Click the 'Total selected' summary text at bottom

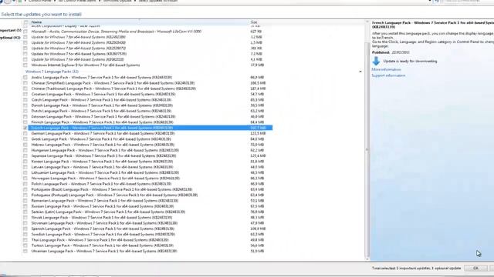click(x=417, y=269)
